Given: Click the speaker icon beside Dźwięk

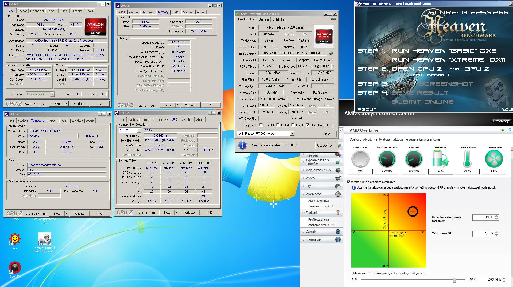Looking at the screenshot, I should coord(338,231).
